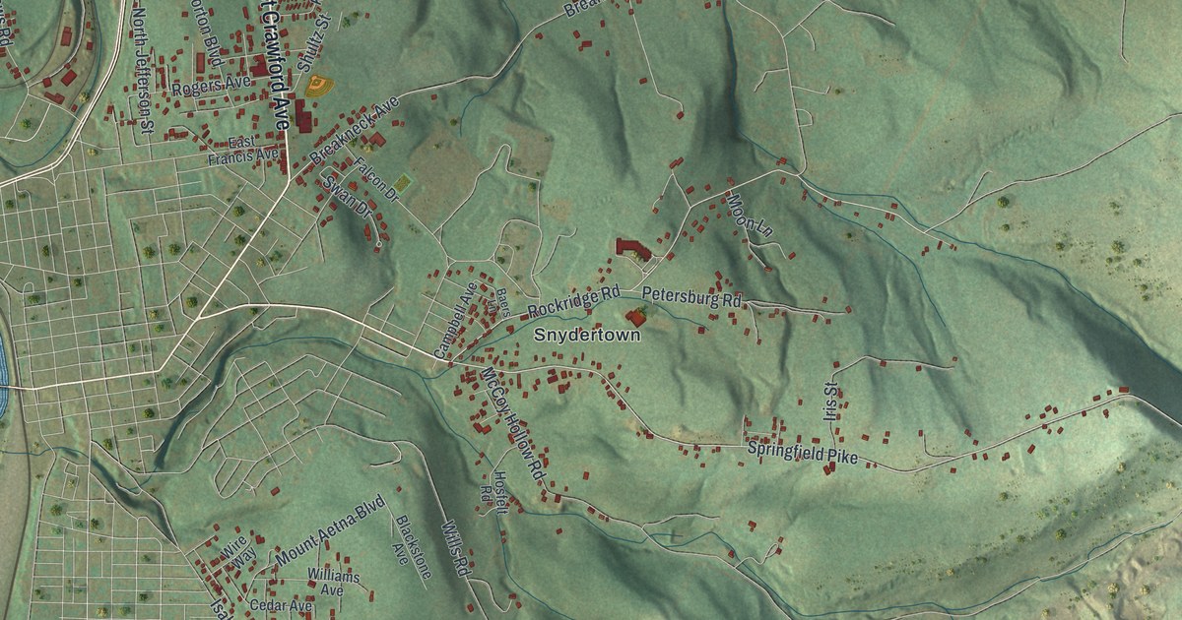Select the Rockridge Rd street label

point(572,302)
